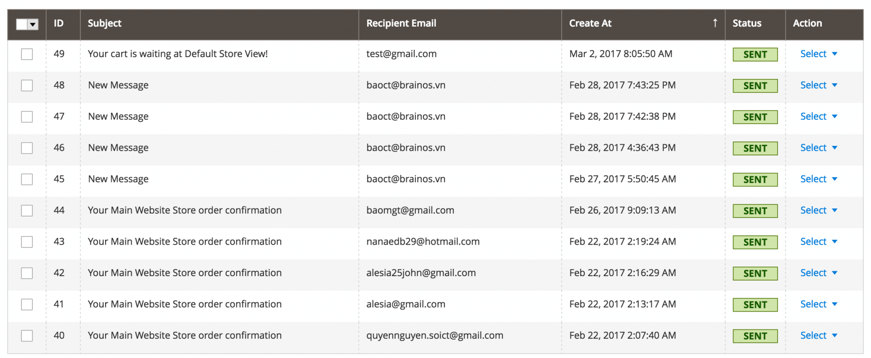Check the row for email ID 45
871x358 pixels.
(27, 179)
